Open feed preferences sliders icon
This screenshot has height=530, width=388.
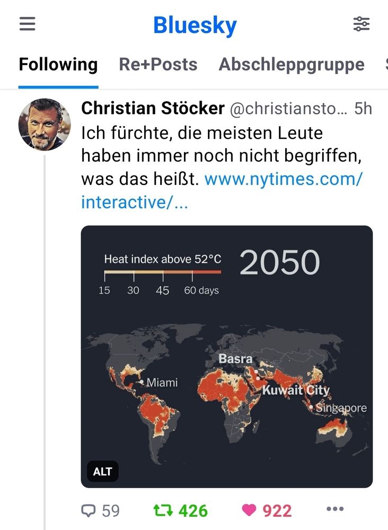pyautogui.click(x=361, y=24)
